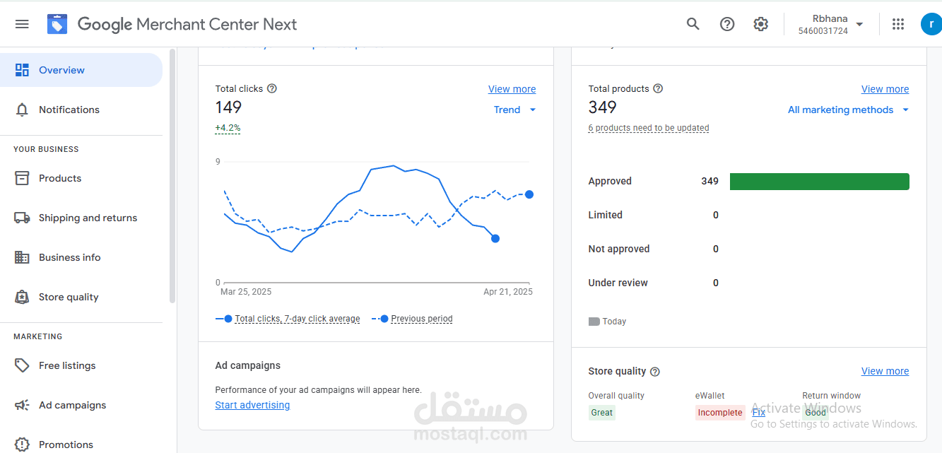Click the sidebar vertical scrollbar
The image size is (942, 453).
coord(172,176)
